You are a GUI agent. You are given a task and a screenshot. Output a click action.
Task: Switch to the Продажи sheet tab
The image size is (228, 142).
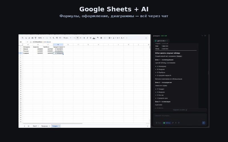44,126
